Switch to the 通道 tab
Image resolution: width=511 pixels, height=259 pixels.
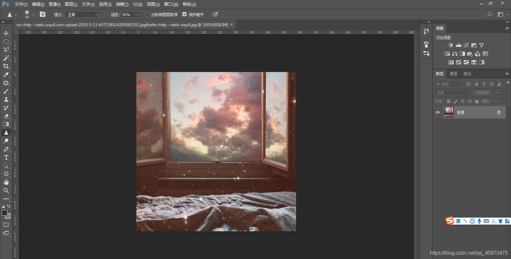coord(453,74)
